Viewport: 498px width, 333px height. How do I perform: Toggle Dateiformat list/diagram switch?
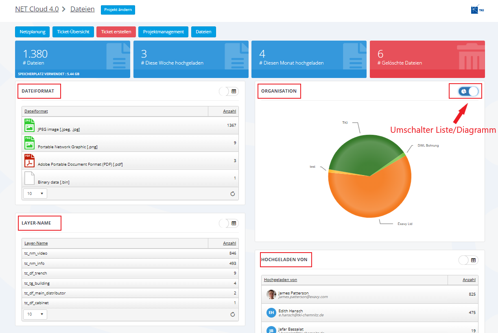coord(229,91)
